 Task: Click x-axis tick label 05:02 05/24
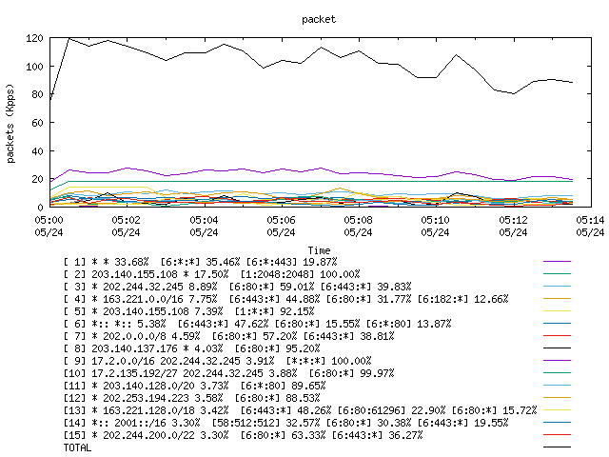(x=126, y=227)
